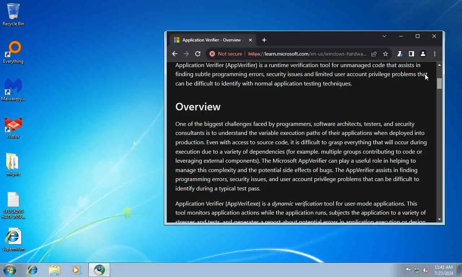This screenshot has width=462, height=277.
Task: Select the Everything desktop shortcut
Action: pyautogui.click(x=13, y=53)
